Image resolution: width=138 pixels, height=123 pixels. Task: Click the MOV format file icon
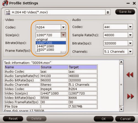pos(8,12)
